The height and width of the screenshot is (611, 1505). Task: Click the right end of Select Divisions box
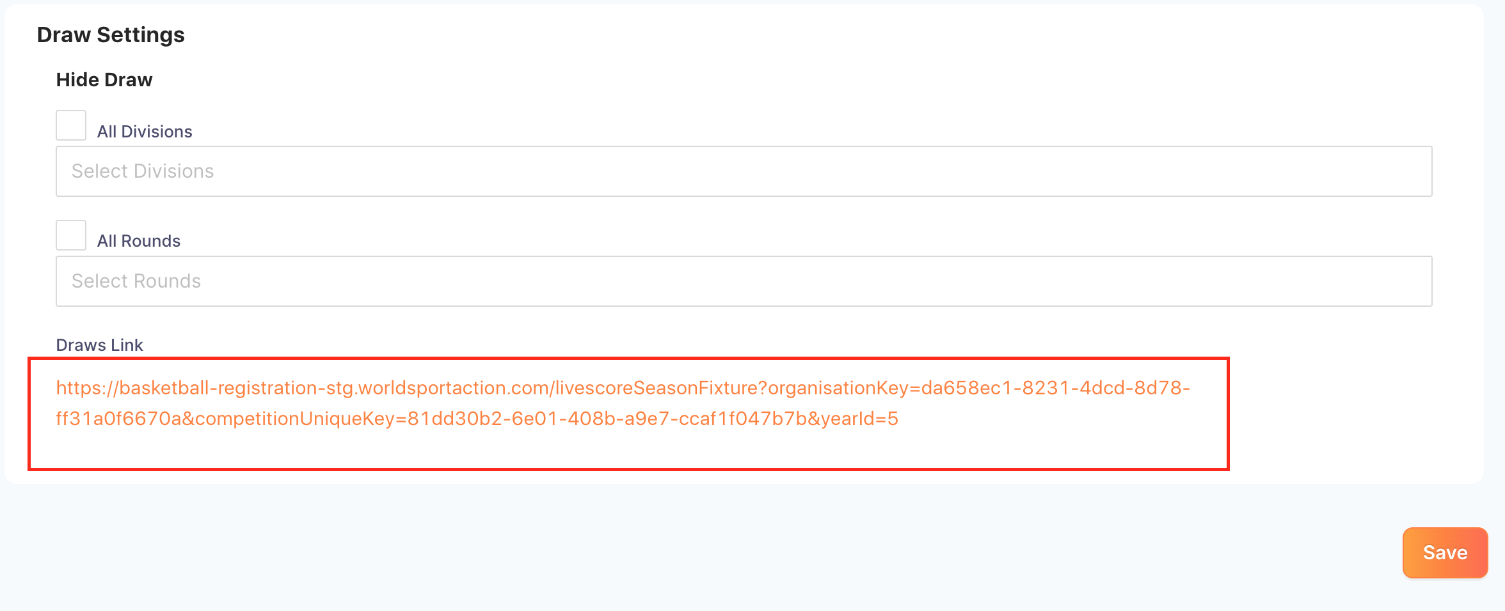tap(1408, 171)
